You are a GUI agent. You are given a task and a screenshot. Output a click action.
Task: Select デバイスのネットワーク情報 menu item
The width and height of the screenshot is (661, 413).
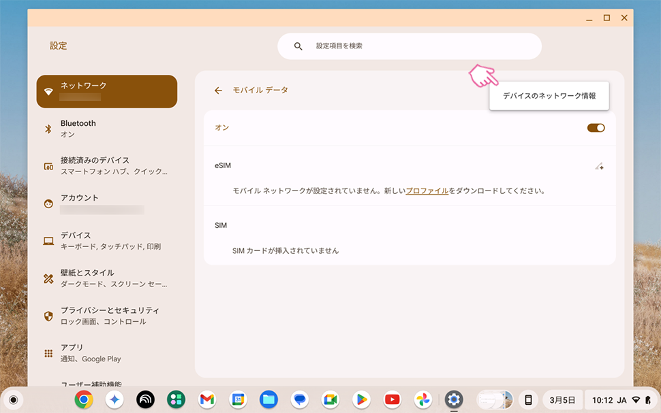pos(549,96)
